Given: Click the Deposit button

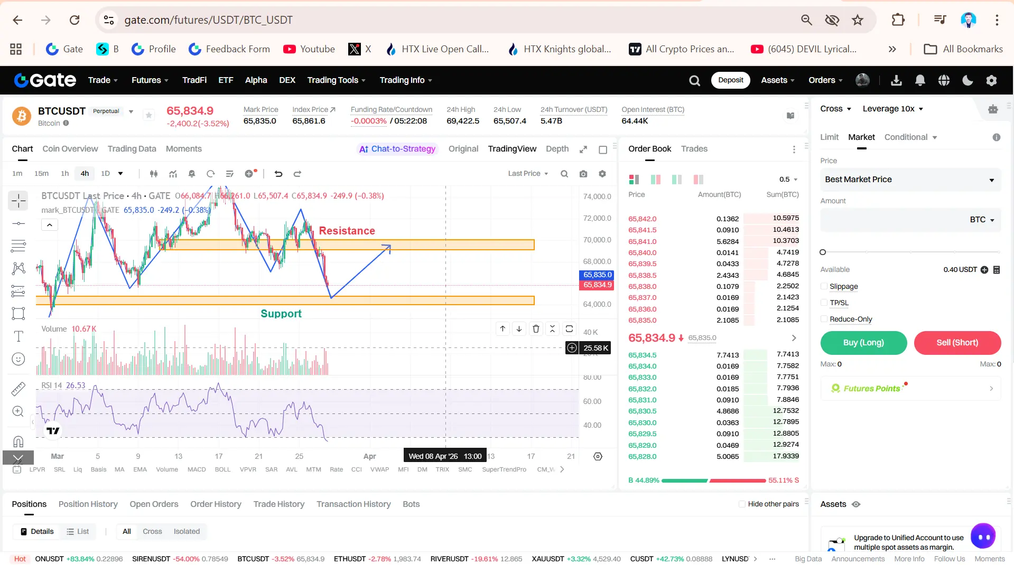Looking at the screenshot, I should tap(730, 80).
